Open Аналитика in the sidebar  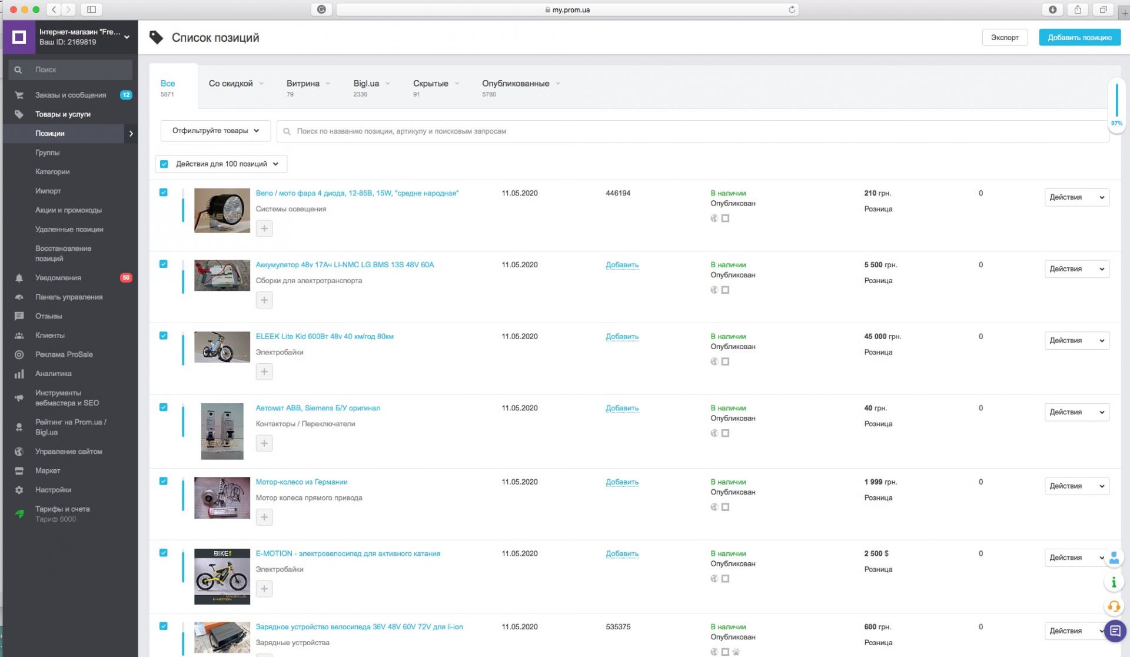[x=53, y=374]
